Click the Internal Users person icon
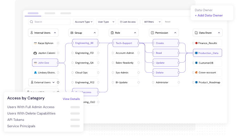Image resolution: width=237 pixels, height=136 pixels. click(x=32, y=32)
